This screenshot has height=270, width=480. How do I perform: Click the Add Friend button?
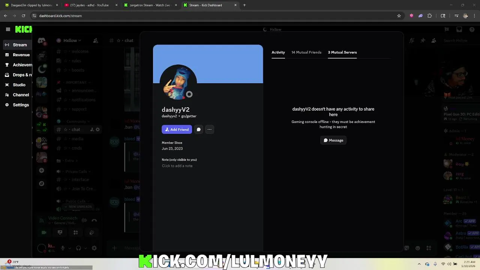(177, 129)
